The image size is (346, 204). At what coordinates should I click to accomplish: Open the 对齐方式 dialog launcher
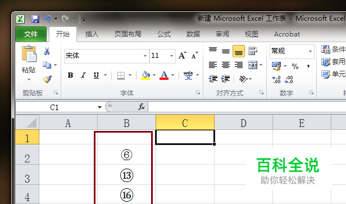(x=262, y=93)
